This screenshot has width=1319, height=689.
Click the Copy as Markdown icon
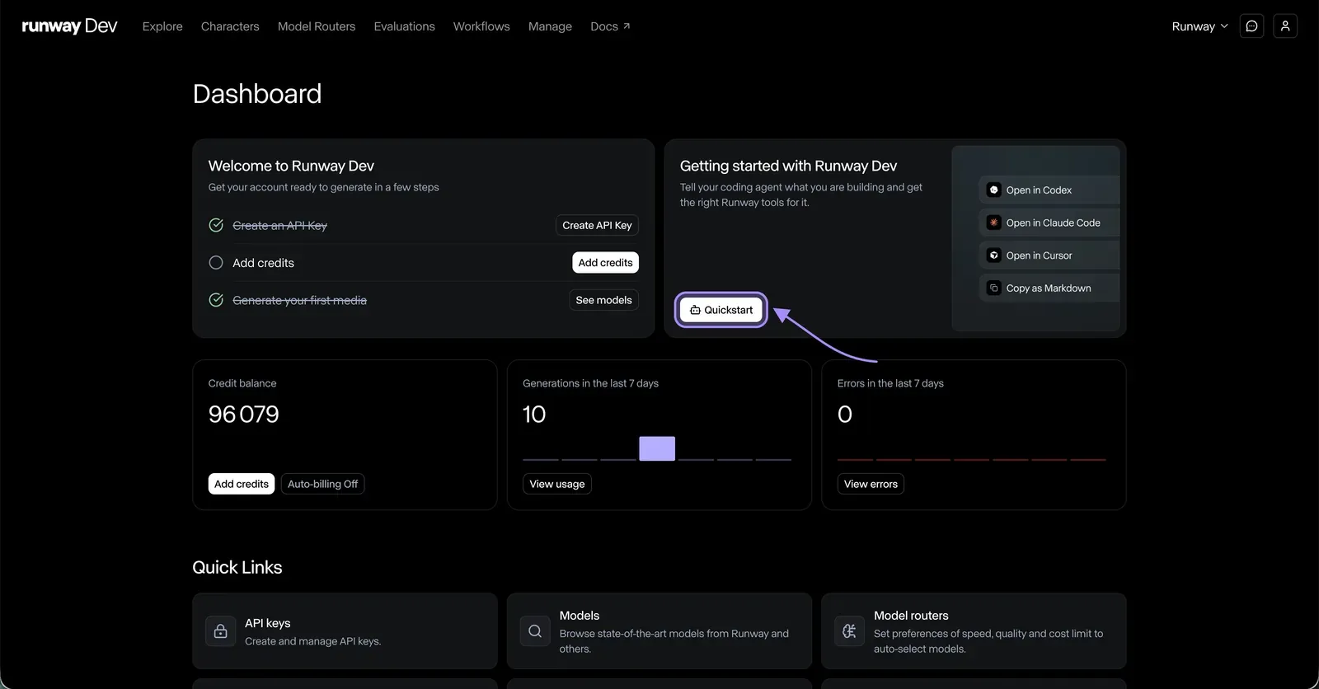tap(994, 288)
